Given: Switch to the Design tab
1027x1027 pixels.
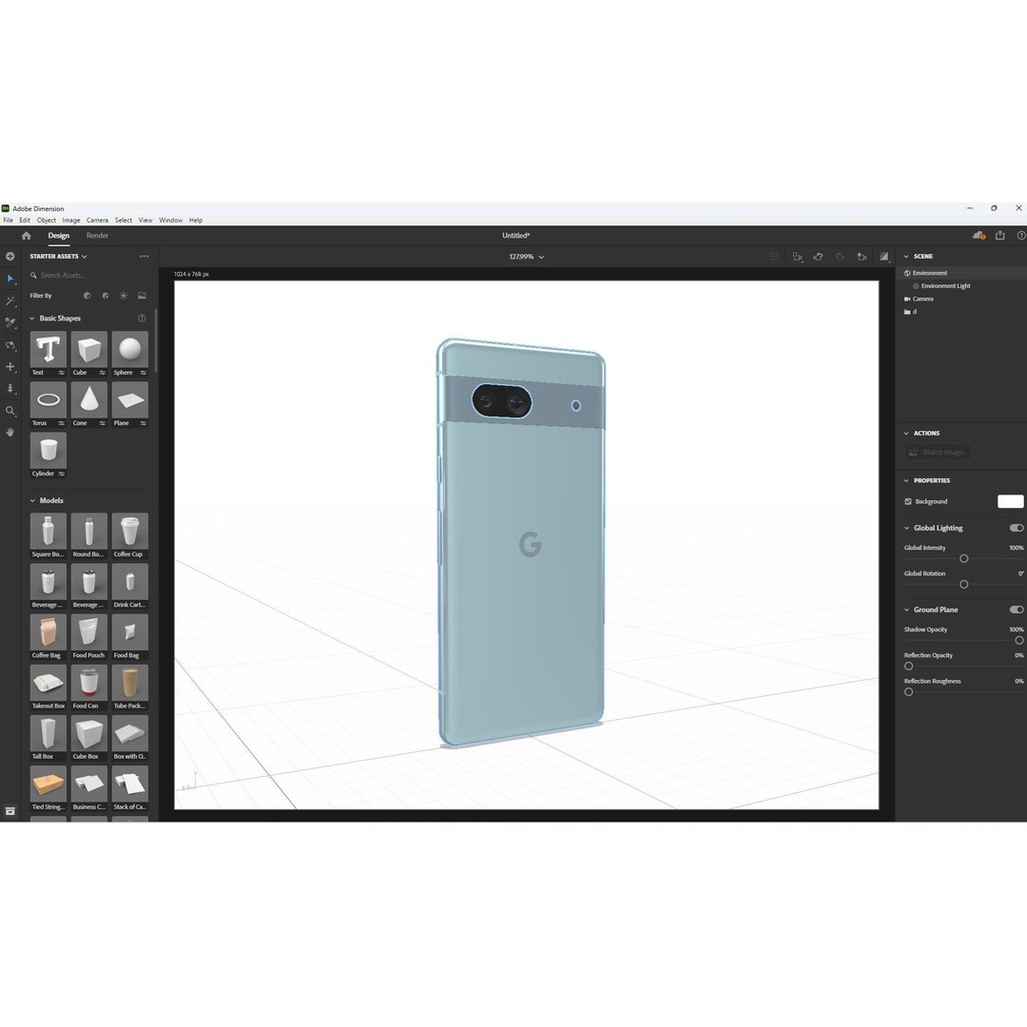Looking at the screenshot, I should pyautogui.click(x=58, y=236).
